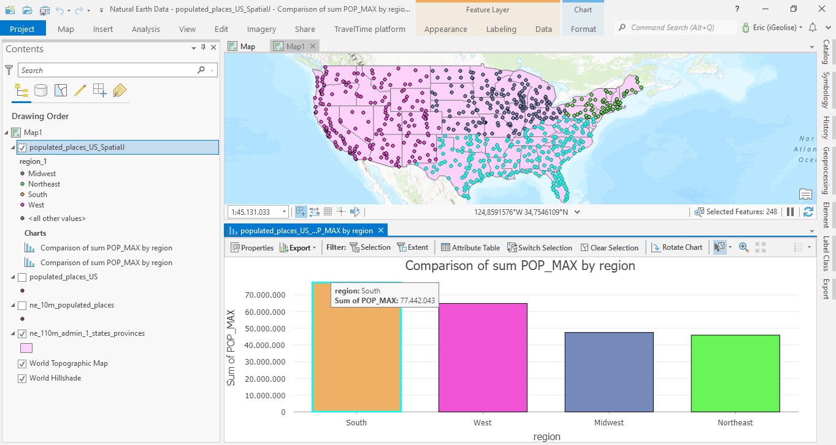
Task: Uncheck the populated_places_US_SpatialJ layer visibility
Action: (23, 147)
